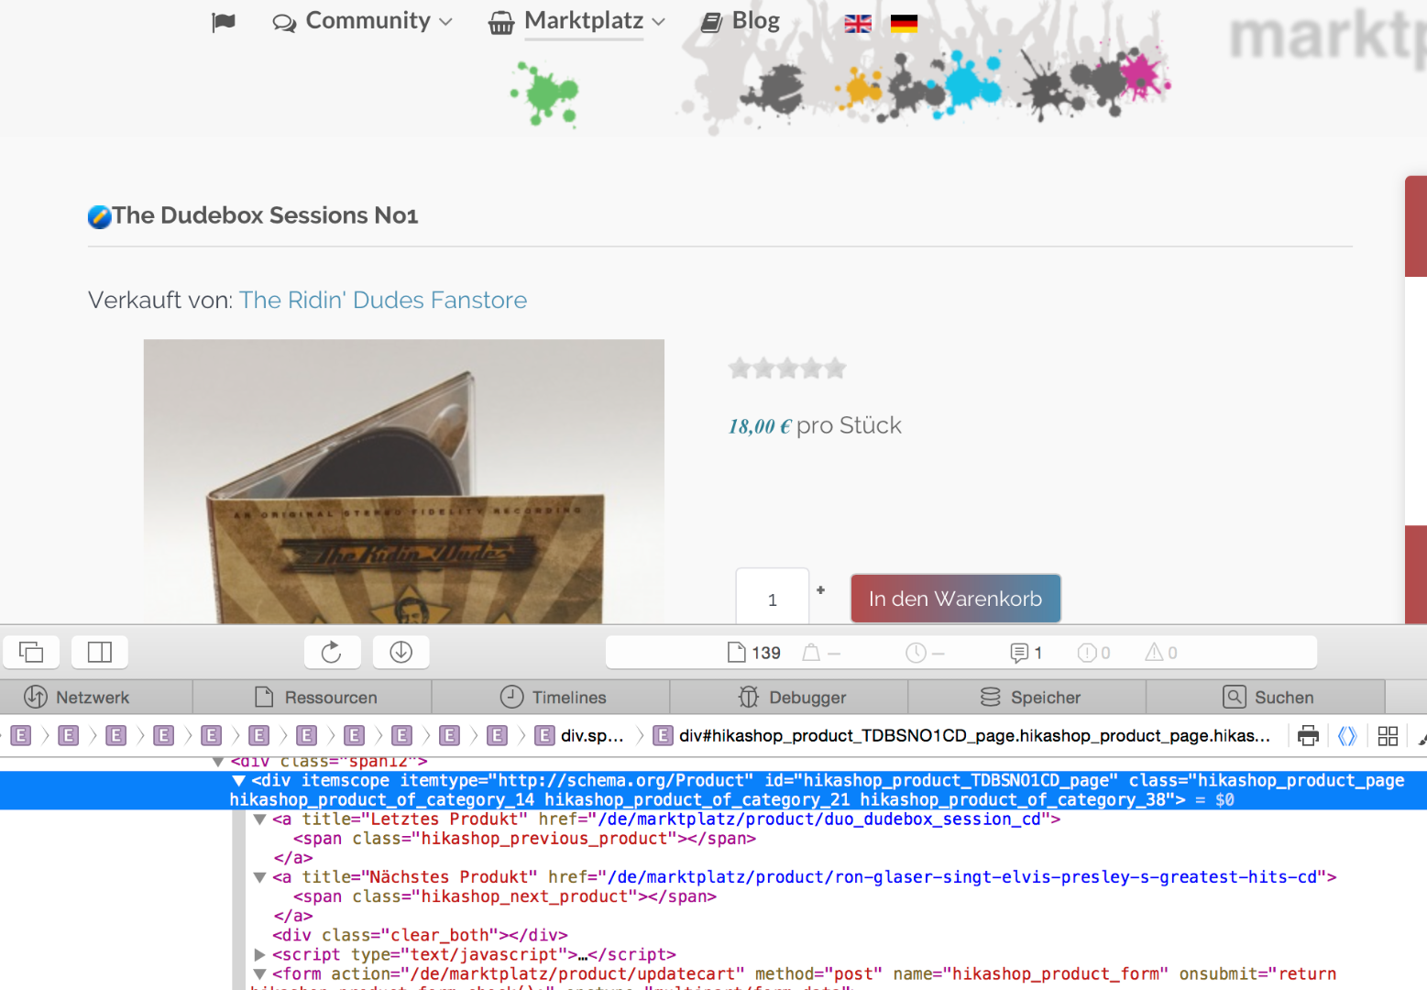
Task: Switch site language to English via UK flag
Action: click(x=858, y=24)
